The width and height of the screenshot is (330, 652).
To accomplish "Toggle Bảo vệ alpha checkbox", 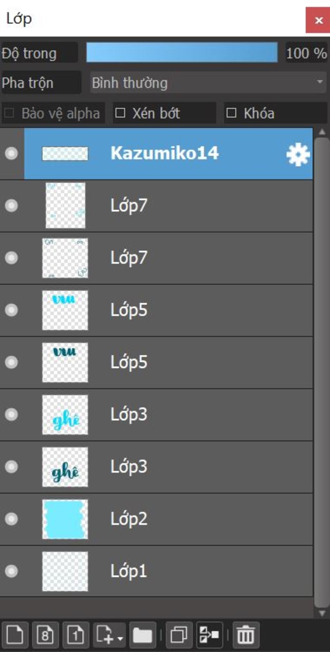I will click(9, 113).
